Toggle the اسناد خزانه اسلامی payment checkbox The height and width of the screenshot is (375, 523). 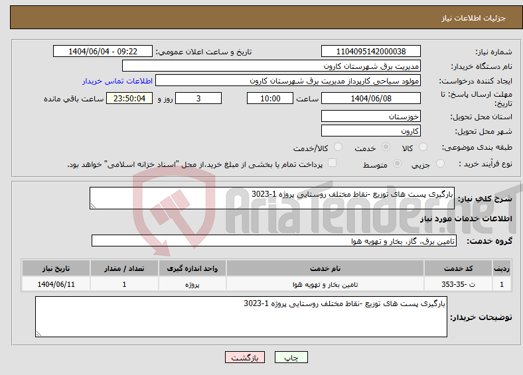coord(333,162)
